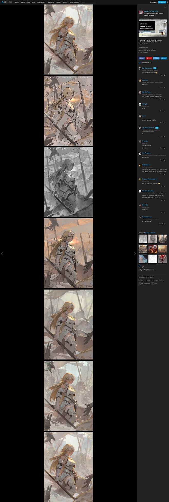Image resolution: width=169 pixels, height=502 pixels.
Task: Share the artwork on Facebook
Action: pyautogui.click(x=142, y=58)
